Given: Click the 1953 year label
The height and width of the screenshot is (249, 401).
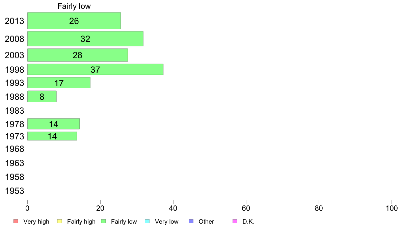Looking at the screenshot, I should coord(15,191).
